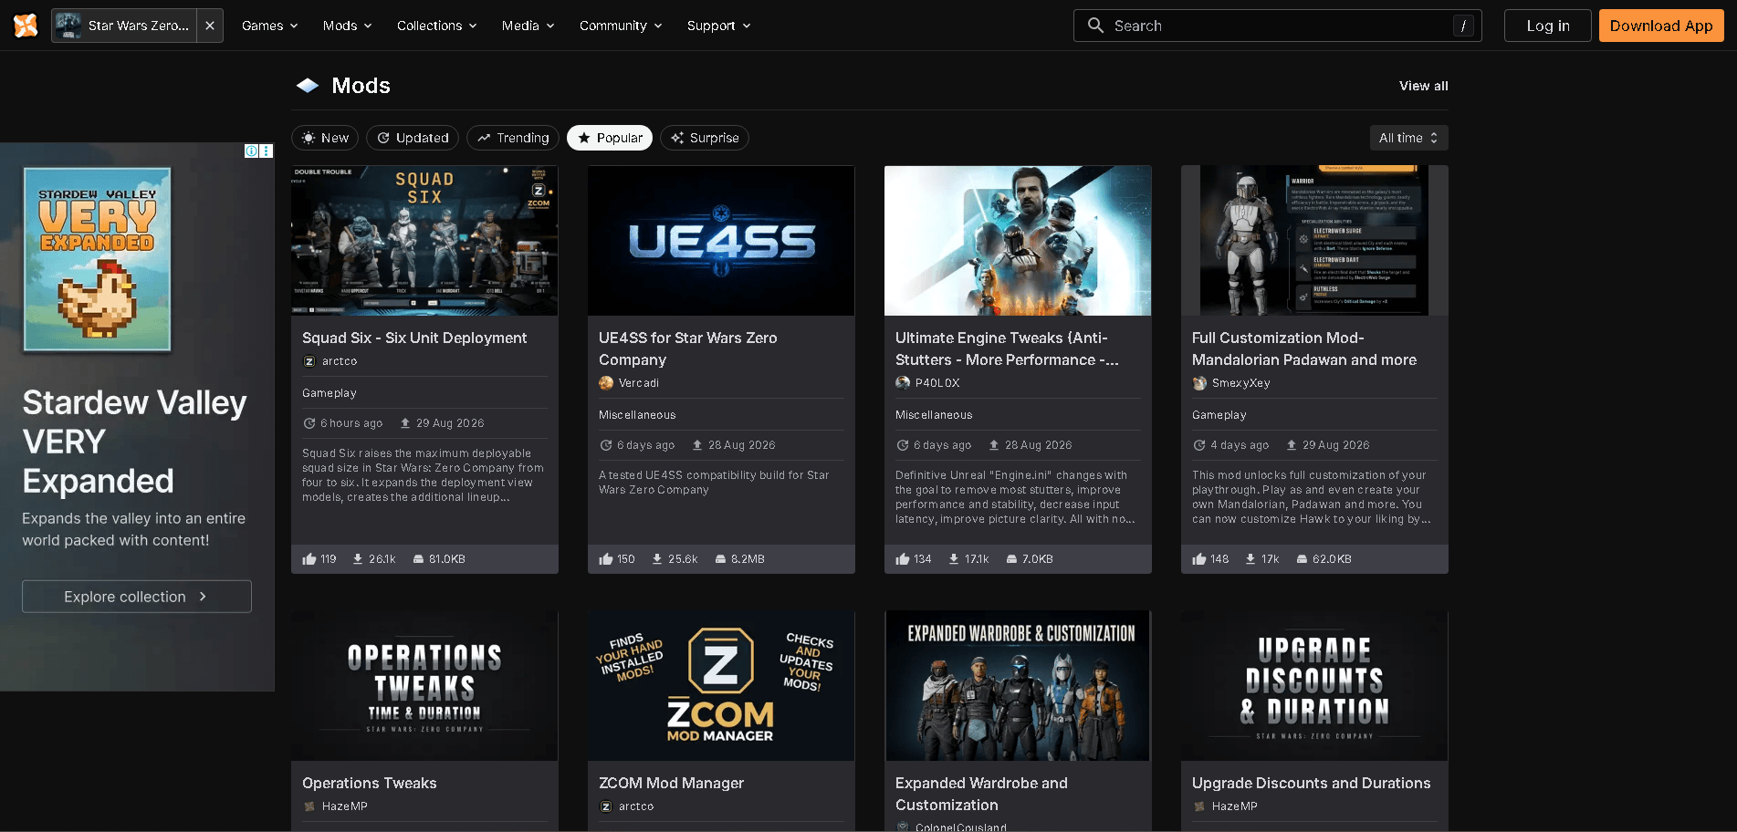
Task: Open the Full Customization Mod thumbnail
Action: 1314,241
